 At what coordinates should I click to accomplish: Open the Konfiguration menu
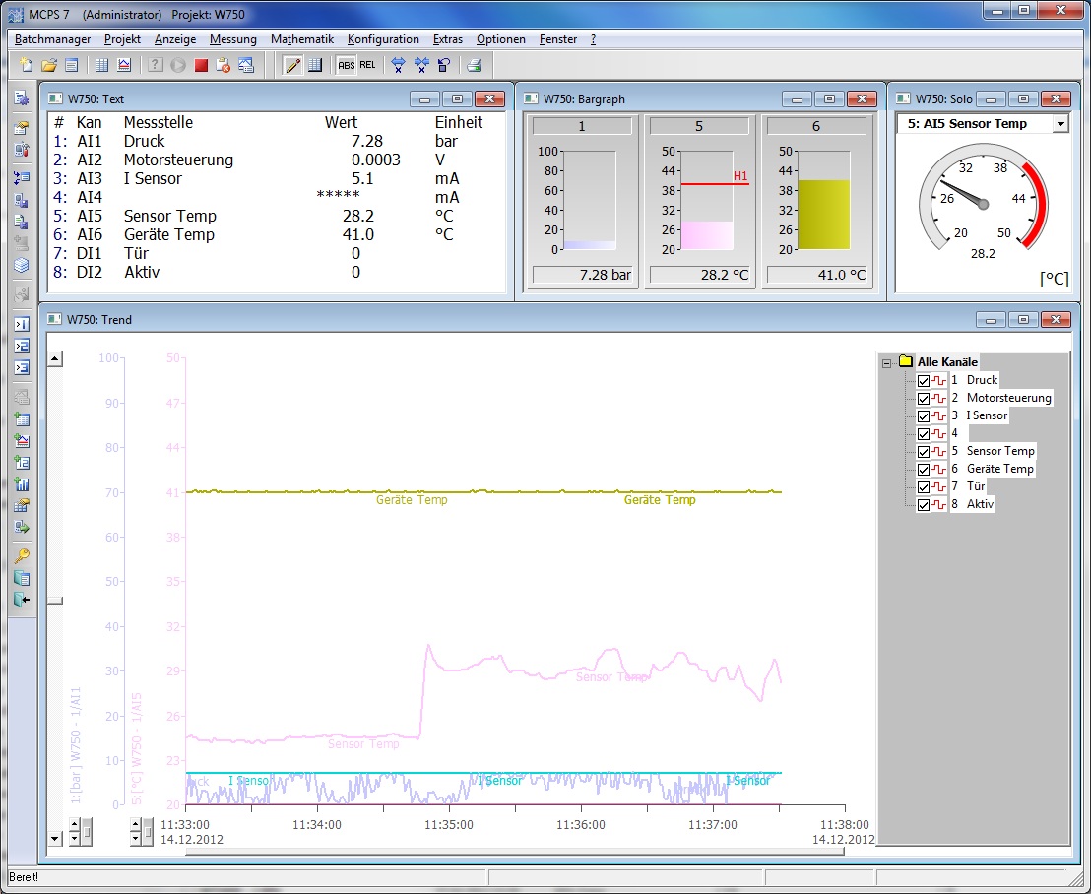tap(383, 39)
